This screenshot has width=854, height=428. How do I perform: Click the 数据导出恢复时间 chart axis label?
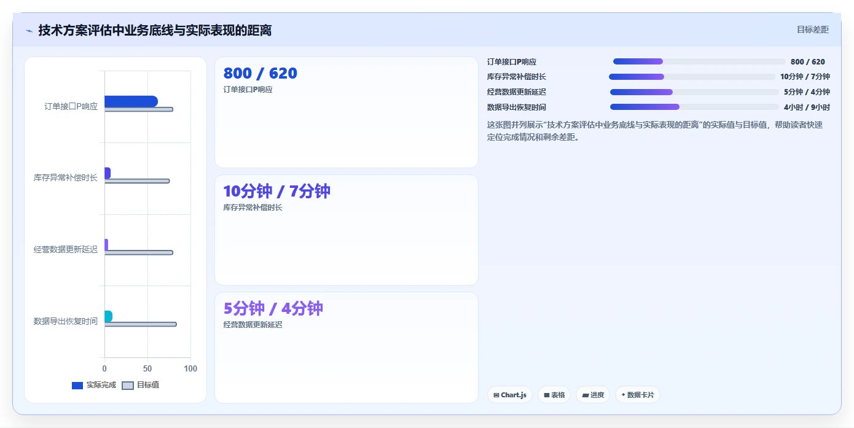tap(66, 321)
